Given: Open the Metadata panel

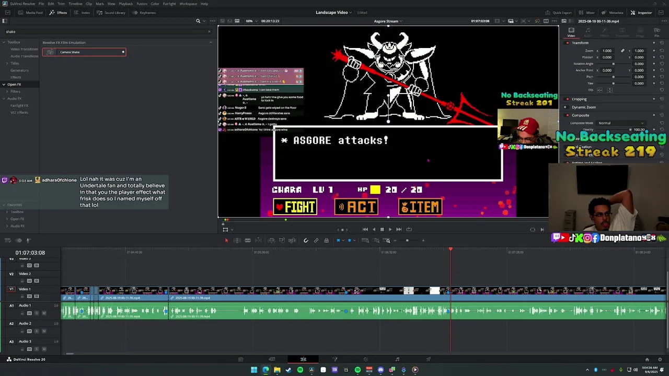Looking at the screenshot, I should [613, 13].
